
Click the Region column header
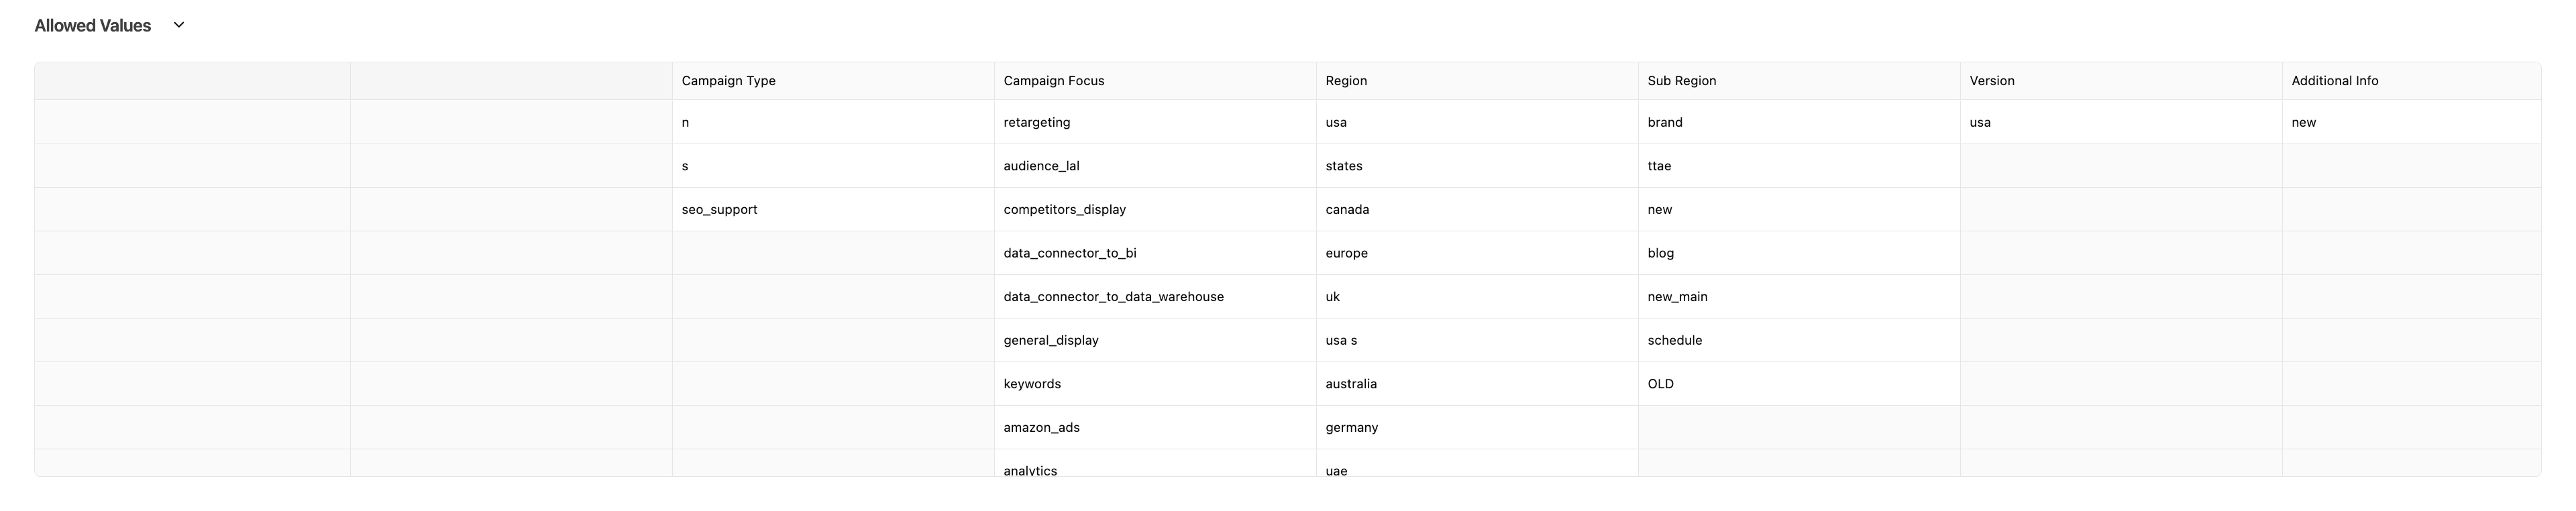[x=1346, y=81]
